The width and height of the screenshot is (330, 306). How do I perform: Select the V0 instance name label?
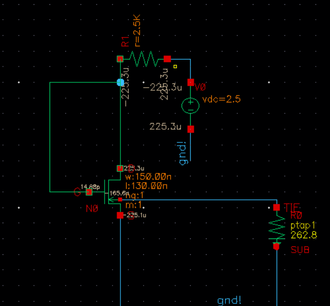pos(200,87)
